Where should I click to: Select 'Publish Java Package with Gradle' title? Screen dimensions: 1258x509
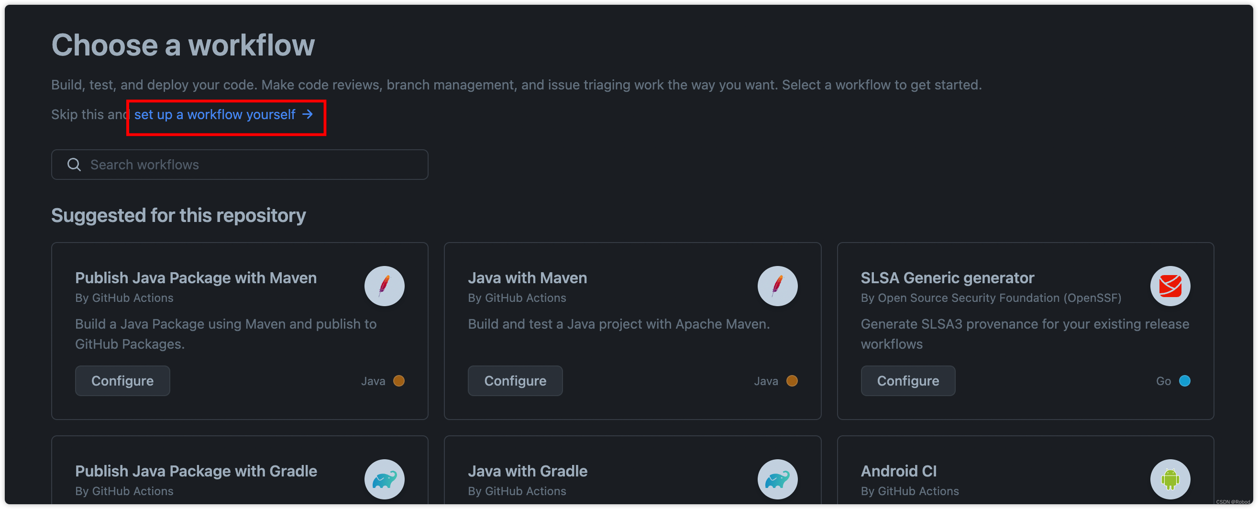pyautogui.click(x=196, y=471)
